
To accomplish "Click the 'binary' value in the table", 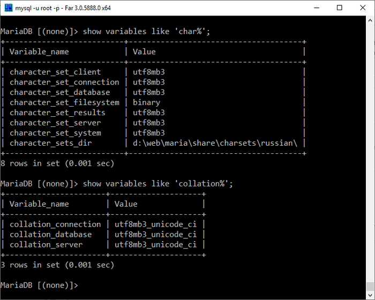I will point(146,102).
